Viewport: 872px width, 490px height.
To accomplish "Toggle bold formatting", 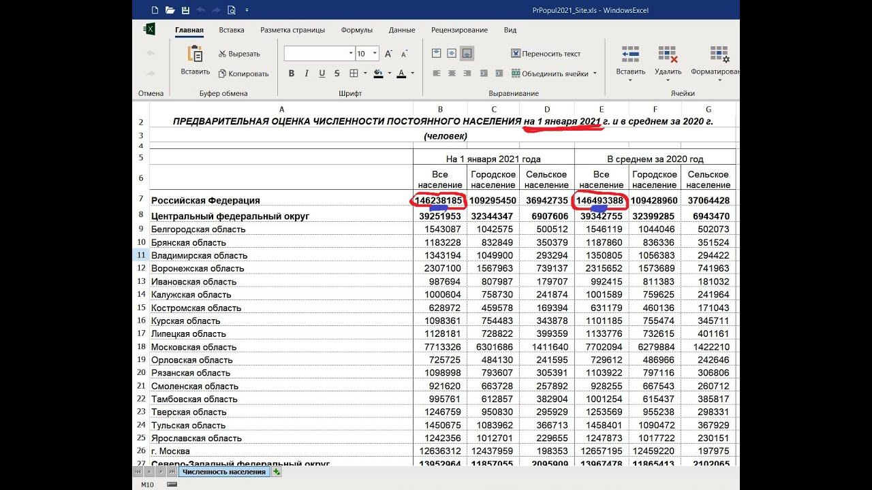I will [x=292, y=73].
